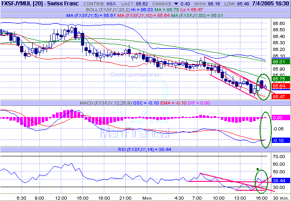The height and width of the screenshot is (201, 291).
Task: Click the Bollinger Lo = 85.47 value
Action: 192,10
